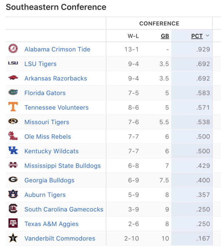Viewport: 221px width, 252px height.
Task: Click the Alabama Crimson Tide logo
Action: coord(13,49)
